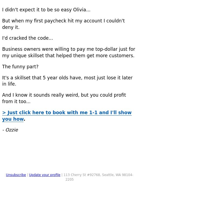Open the 'Update your profile' link
Viewport: 216px width, 203px height.
[x=45, y=175]
